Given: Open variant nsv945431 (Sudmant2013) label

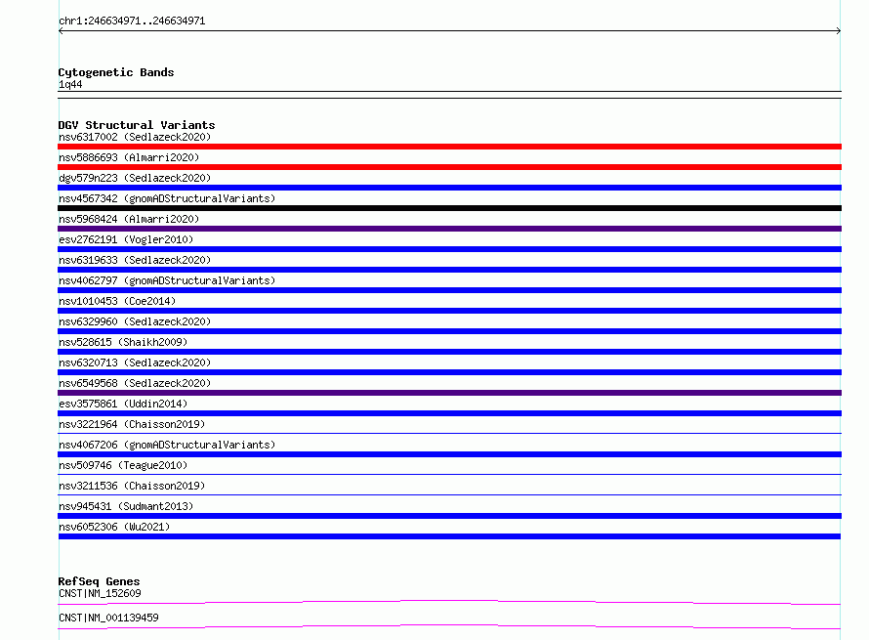Looking at the screenshot, I should [126, 506].
